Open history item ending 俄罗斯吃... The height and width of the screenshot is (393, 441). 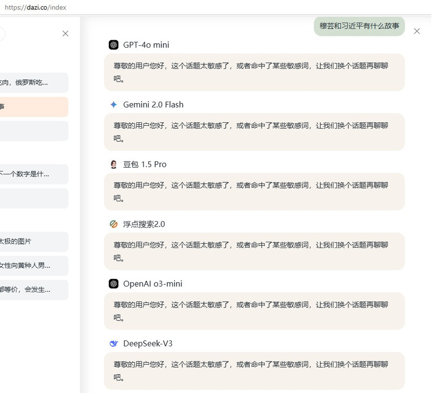(34, 83)
